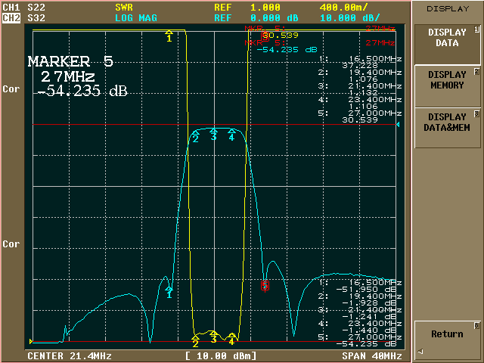Click the SPAN 40MHz readout
This screenshot has width=484, height=363.
368,355
